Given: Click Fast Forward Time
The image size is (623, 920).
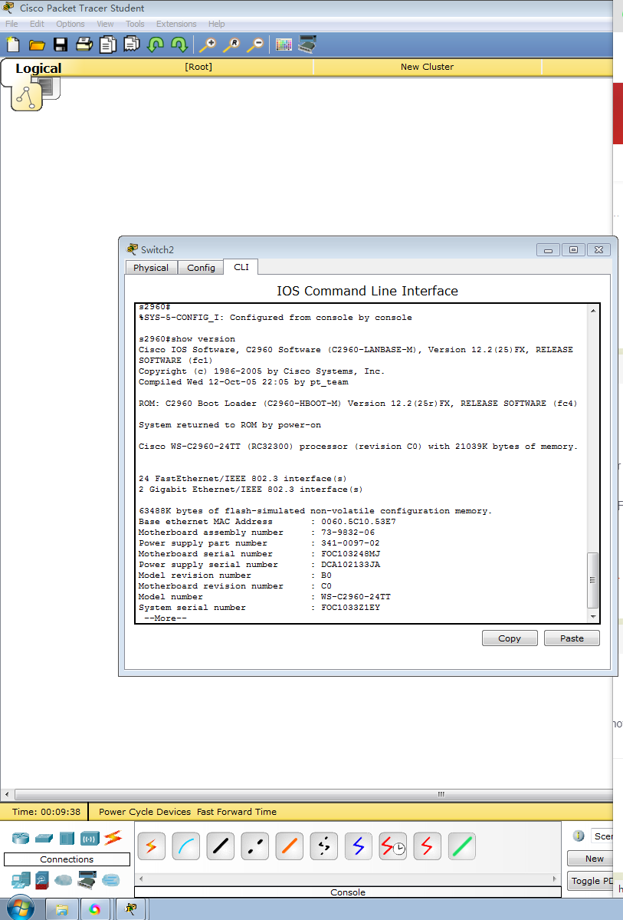Looking at the screenshot, I should (x=237, y=812).
